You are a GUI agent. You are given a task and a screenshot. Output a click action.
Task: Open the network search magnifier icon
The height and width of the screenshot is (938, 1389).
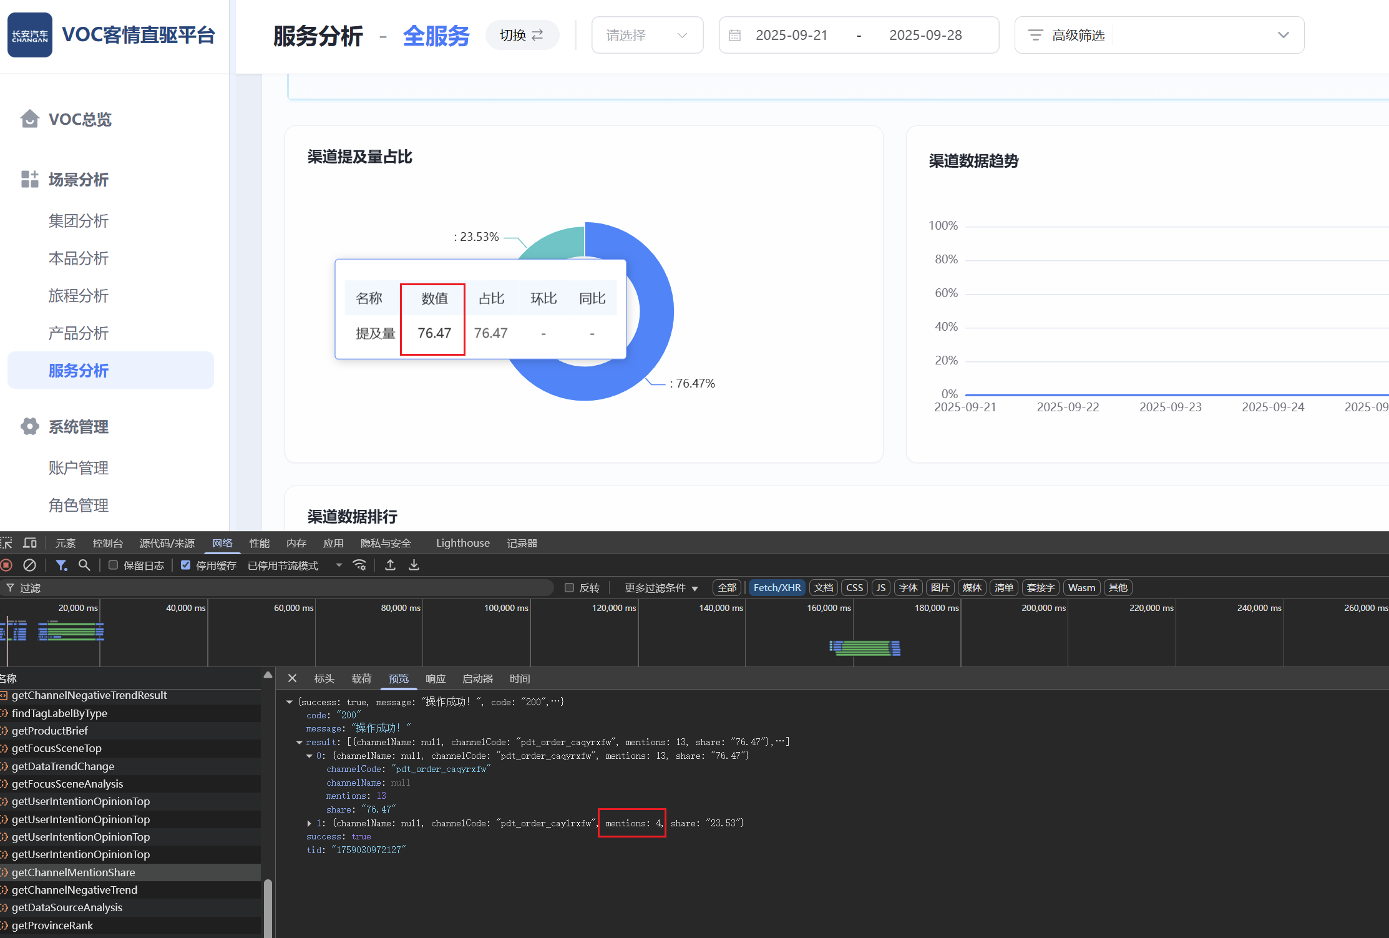tap(84, 565)
